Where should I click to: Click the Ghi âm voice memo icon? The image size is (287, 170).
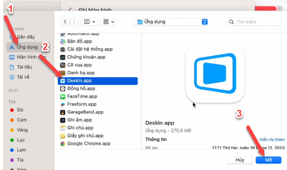click(x=63, y=120)
